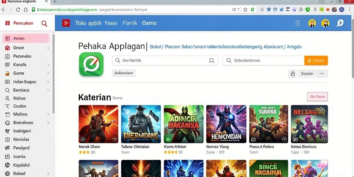
Task: Select the Amian sidebar item
Action: pos(26,38)
